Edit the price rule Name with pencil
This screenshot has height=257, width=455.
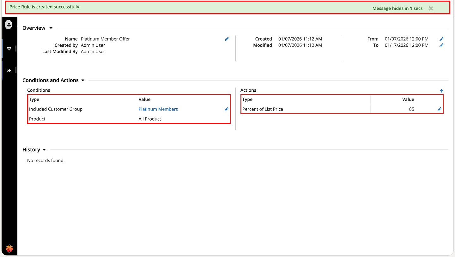pos(227,39)
